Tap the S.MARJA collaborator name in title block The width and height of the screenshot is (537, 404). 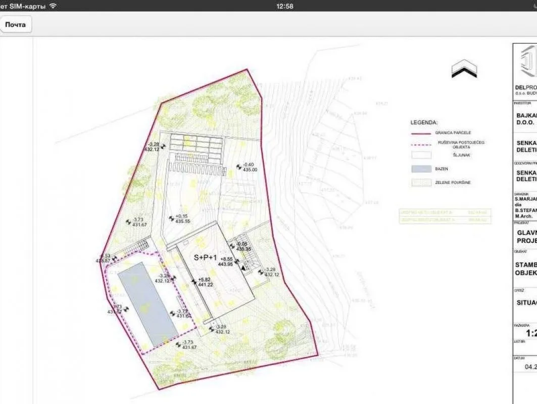pos(526,198)
